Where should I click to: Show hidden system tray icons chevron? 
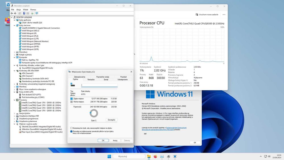coord(261,156)
